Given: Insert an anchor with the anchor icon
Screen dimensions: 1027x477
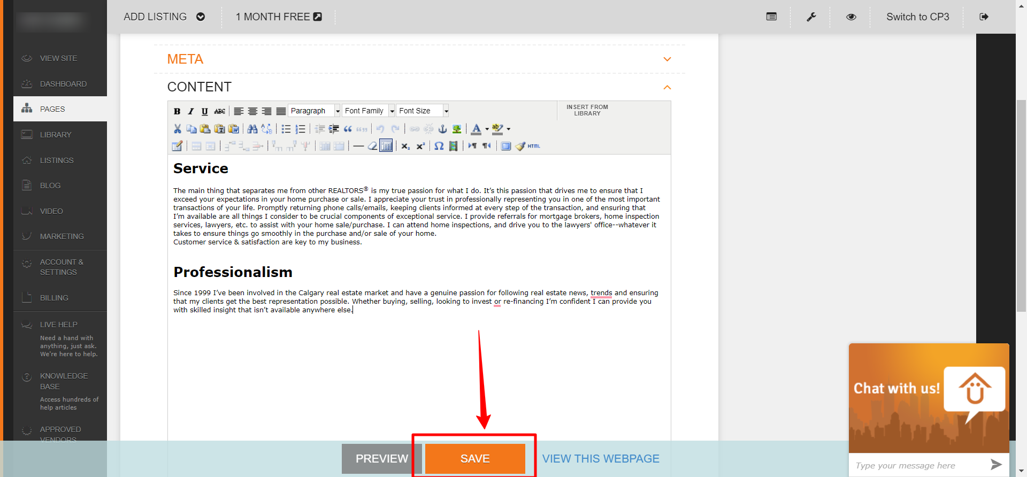Looking at the screenshot, I should pos(442,129).
